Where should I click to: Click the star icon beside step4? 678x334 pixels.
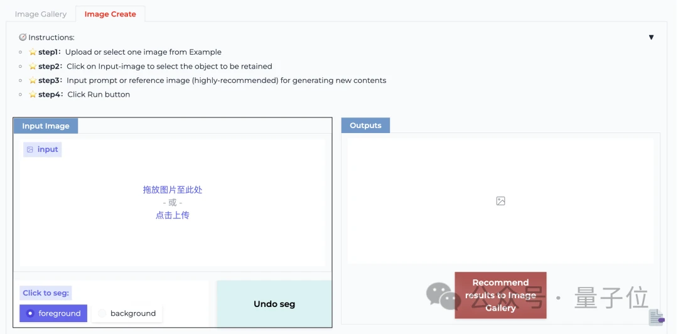click(x=33, y=94)
